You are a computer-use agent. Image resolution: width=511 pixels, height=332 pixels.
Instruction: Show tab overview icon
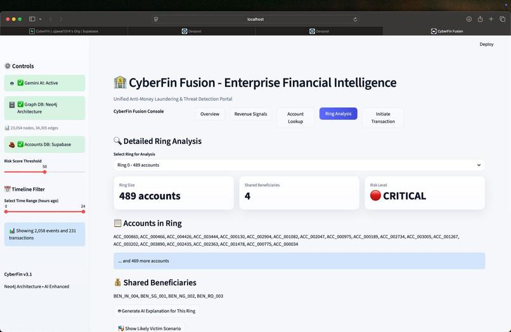502,19
